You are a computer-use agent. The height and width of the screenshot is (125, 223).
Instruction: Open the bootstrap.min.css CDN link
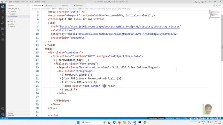pos(120,26)
